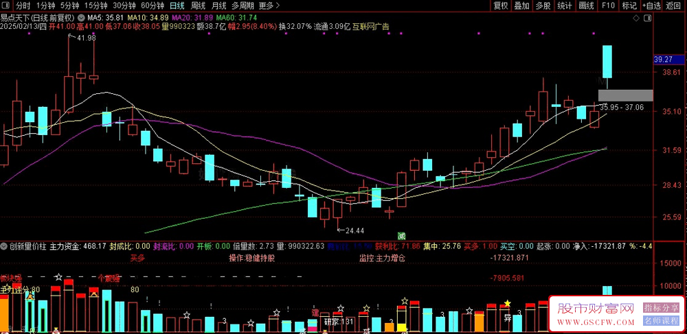Open the chevron menu beside 创新量价柱
This screenshot has width=687, height=334.
point(5,246)
